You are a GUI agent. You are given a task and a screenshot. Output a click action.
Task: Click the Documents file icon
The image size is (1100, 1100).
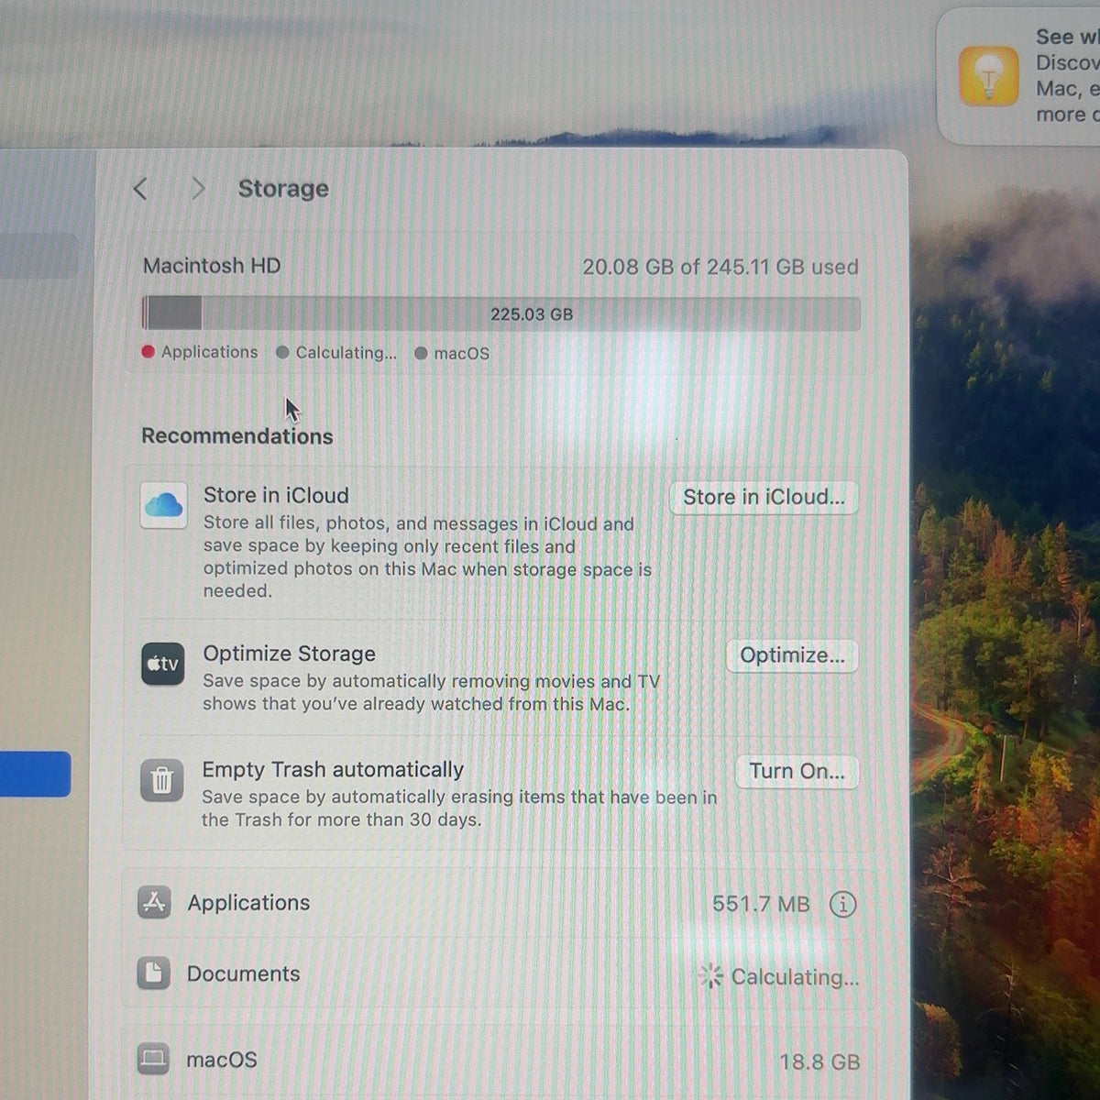pyautogui.click(x=153, y=973)
